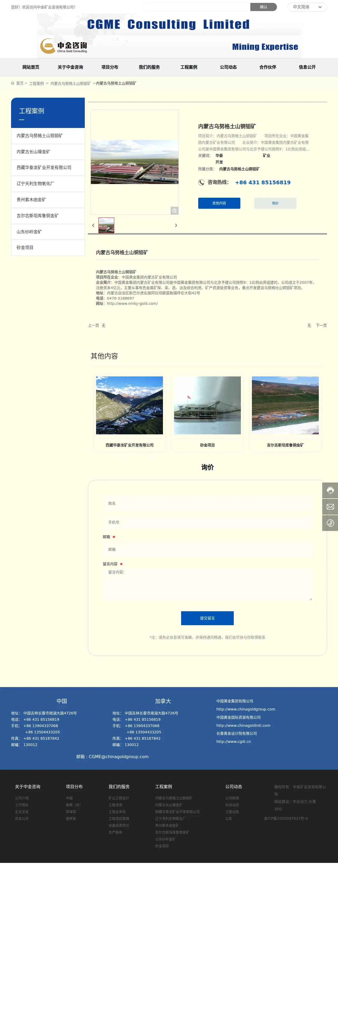Viewport: 338px width, 1014px height.
Task: Select 辽宁天利生物氧化厂 in sidebar
Action: (48, 184)
